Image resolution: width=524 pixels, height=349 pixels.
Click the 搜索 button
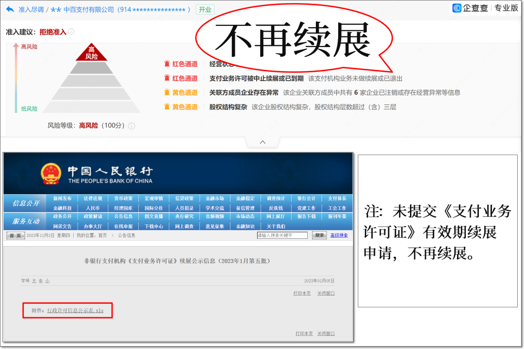[x=320, y=234]
